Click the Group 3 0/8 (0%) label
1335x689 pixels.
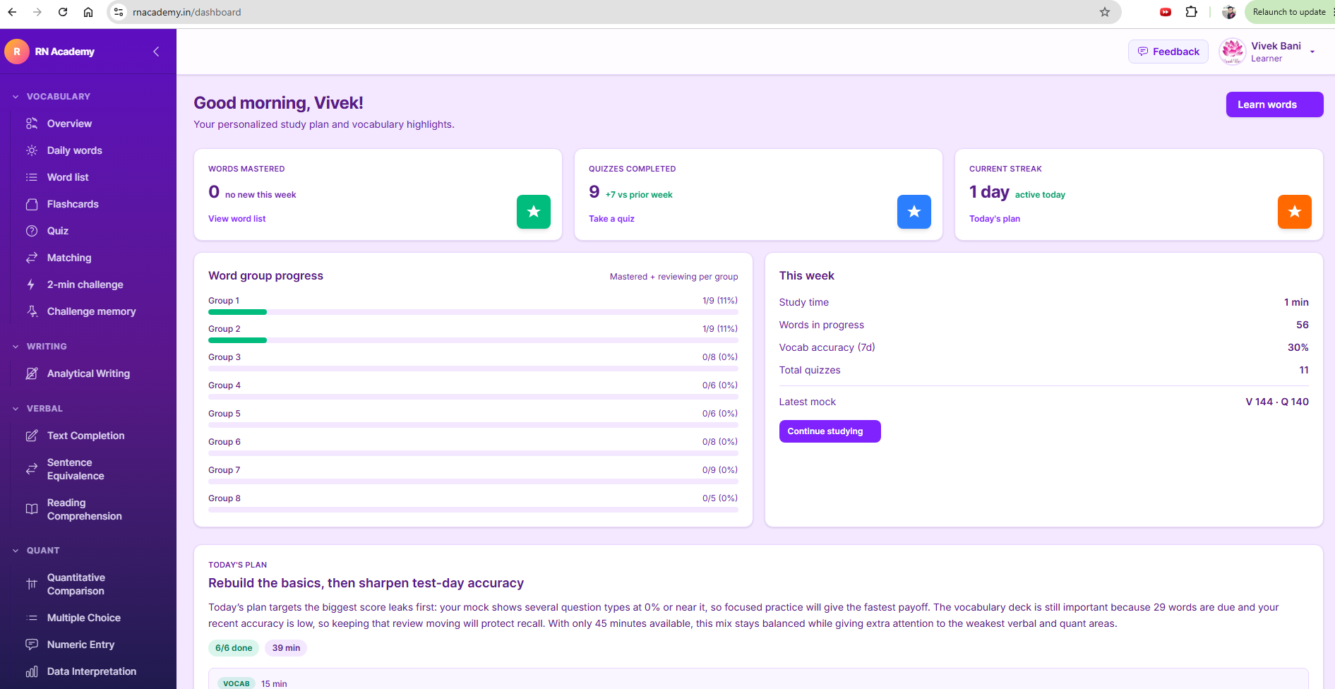pyautogui.click(x=720, y=357)
